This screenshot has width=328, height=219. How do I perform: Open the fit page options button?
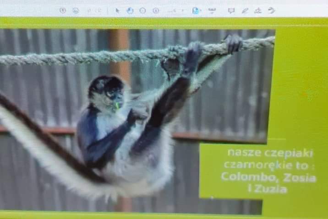196,11
